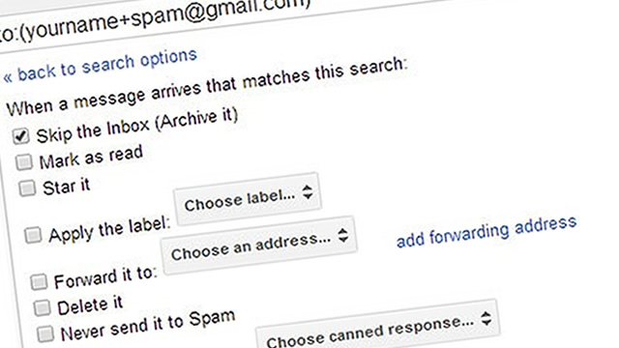Viewport: 619px width, 348px height.
Task: Click the Never send it to Spam label text
Action: (147, 325)
